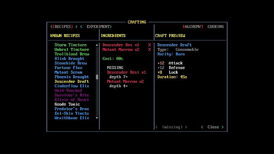Screen dimensions: 274x154
Task: Switch to the ALCHEMY crafting mode
Action: (x=193, y=27)
